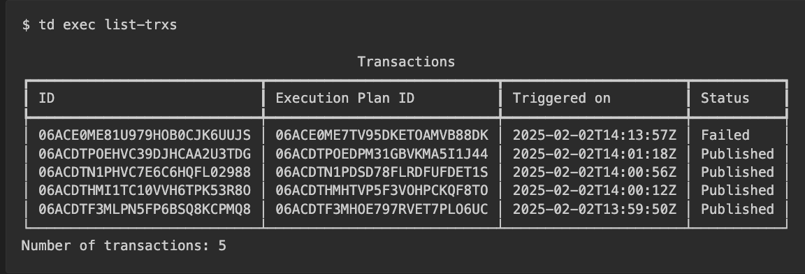Image resolution: width=805 pixels, height=274 pixels.
Task: Click the Triggered on column header
Action: tap(562, 98)
